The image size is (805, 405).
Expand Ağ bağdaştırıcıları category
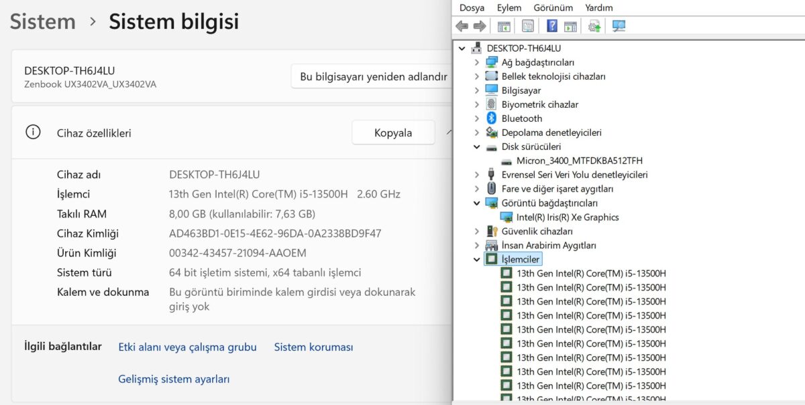[477, 62]
